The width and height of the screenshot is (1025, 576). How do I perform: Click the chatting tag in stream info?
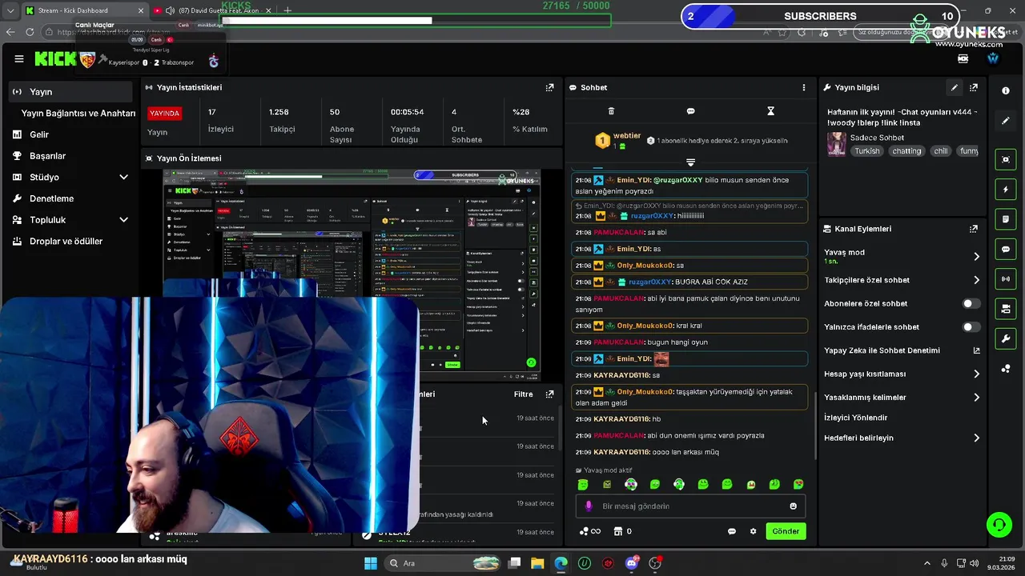(907, 151)
